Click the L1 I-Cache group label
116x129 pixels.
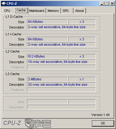(x=13, y=34)
